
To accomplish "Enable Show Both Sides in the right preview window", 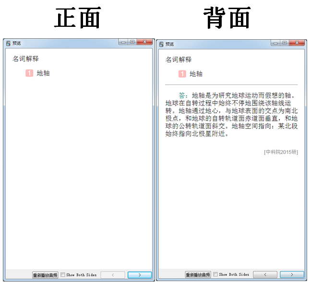I will click(215, 274).
